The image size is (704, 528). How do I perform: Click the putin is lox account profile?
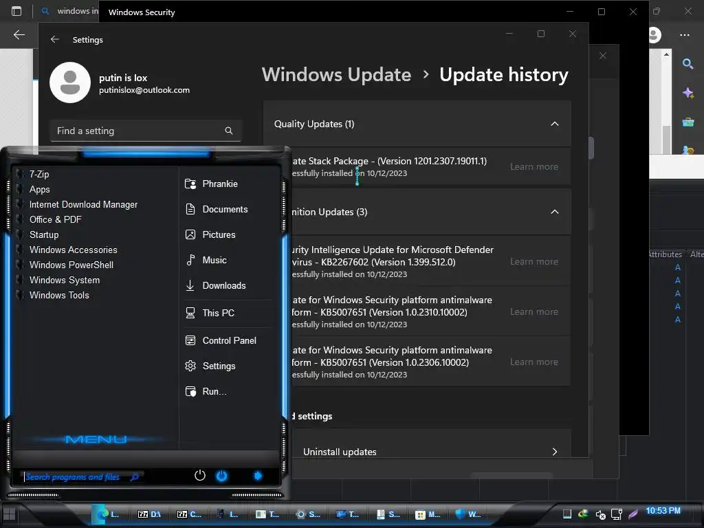(120, 83)
